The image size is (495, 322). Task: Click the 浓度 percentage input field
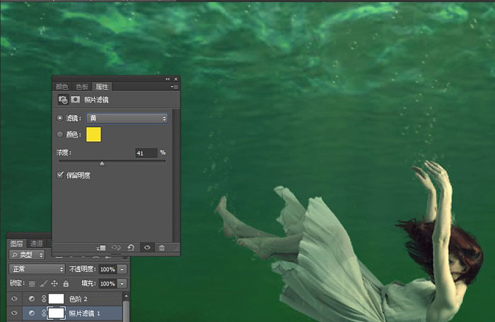tap(146, 153)
